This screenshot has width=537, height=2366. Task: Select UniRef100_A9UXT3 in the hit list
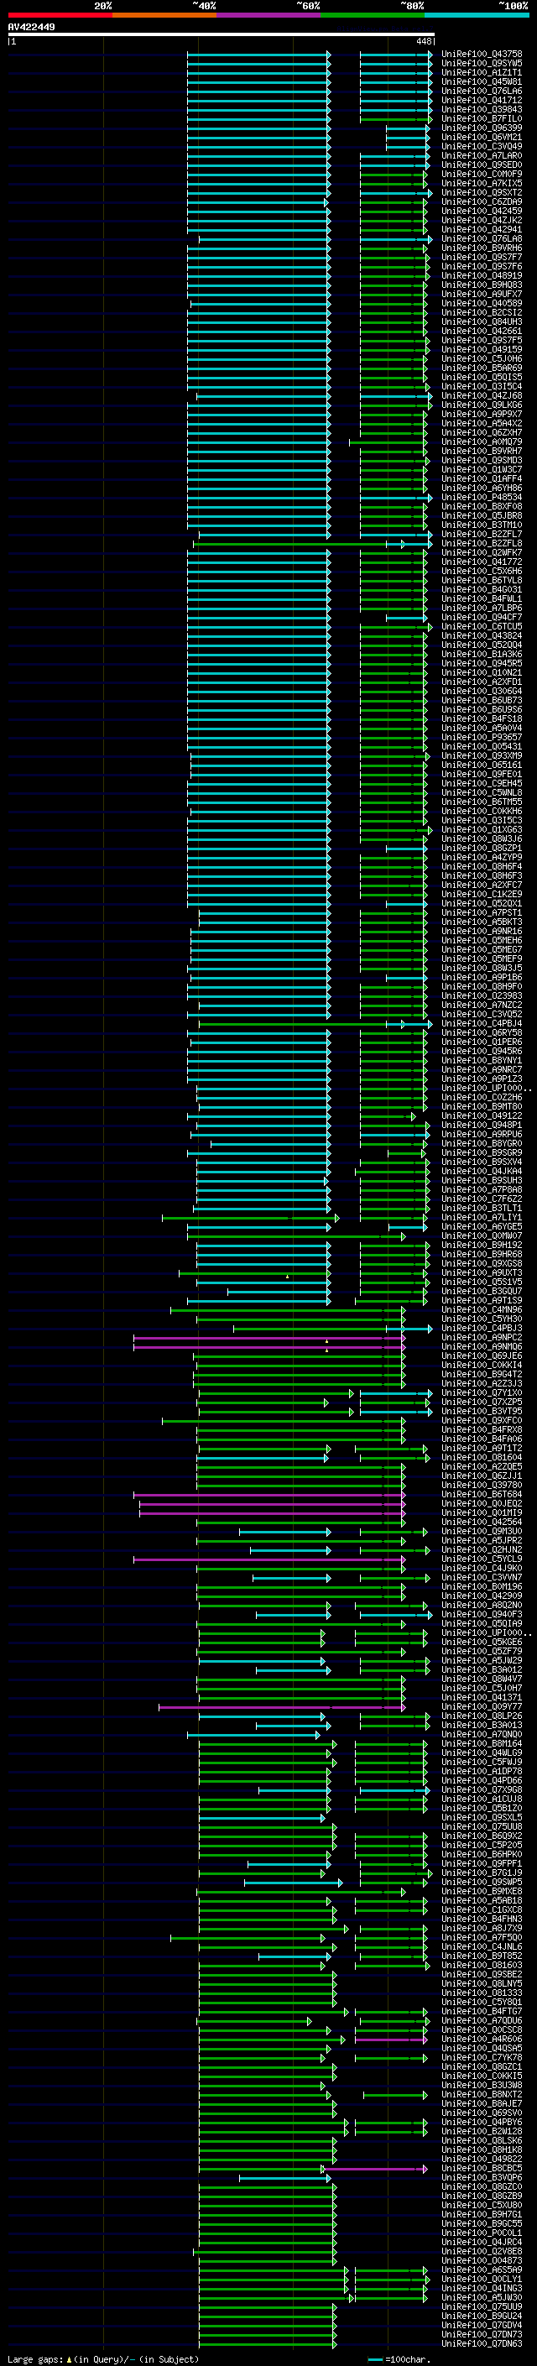pos(482,1273)
